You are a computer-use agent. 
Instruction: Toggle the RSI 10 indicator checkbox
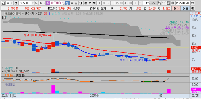coord(3,75)
